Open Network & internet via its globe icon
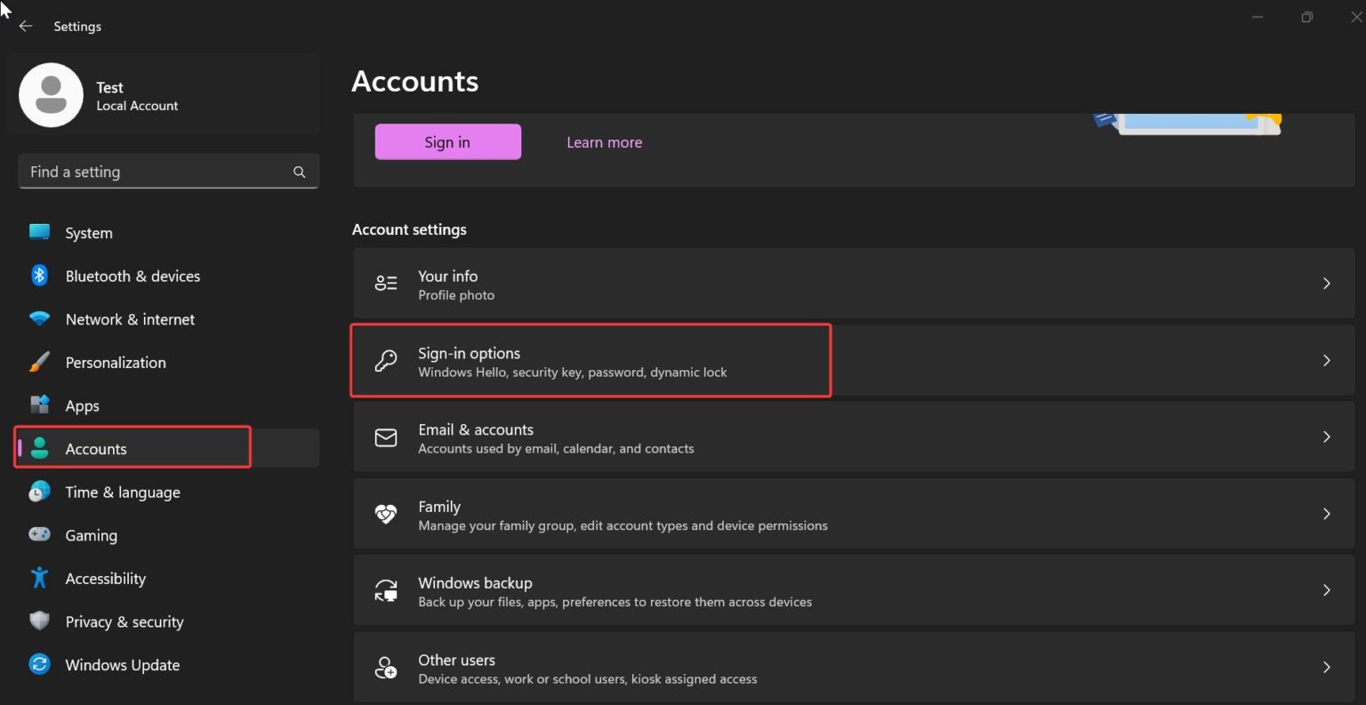 40,319
